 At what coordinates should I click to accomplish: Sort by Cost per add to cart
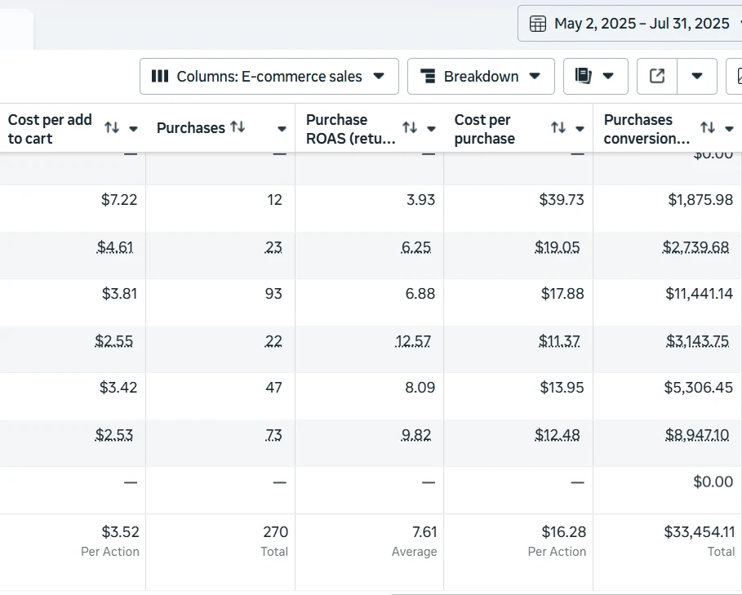pyautogui.click(x=112, y=127)
